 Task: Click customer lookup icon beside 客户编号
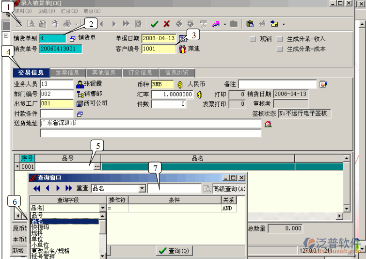[x=183, y=49]
